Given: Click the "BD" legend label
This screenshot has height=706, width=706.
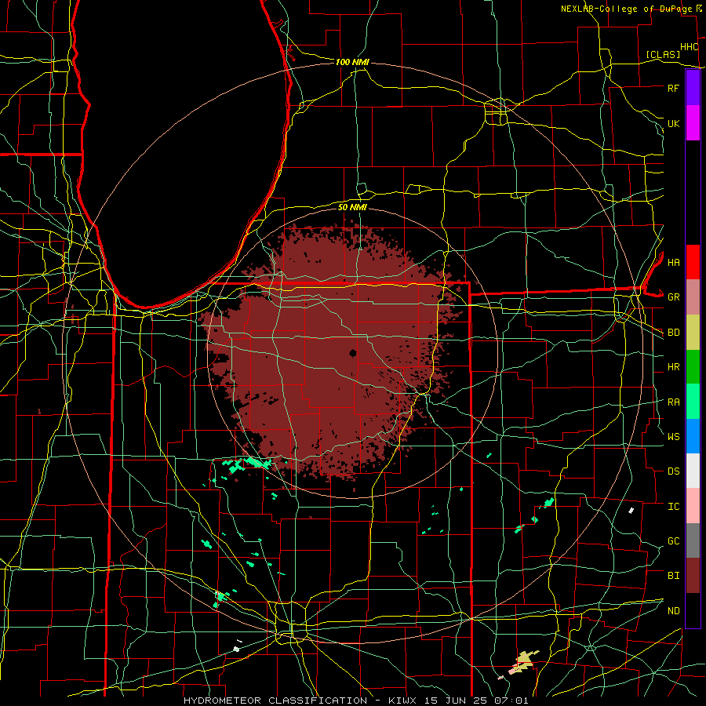Looking at the screenshot, I should pyautogui.click(x=673, y=333).
